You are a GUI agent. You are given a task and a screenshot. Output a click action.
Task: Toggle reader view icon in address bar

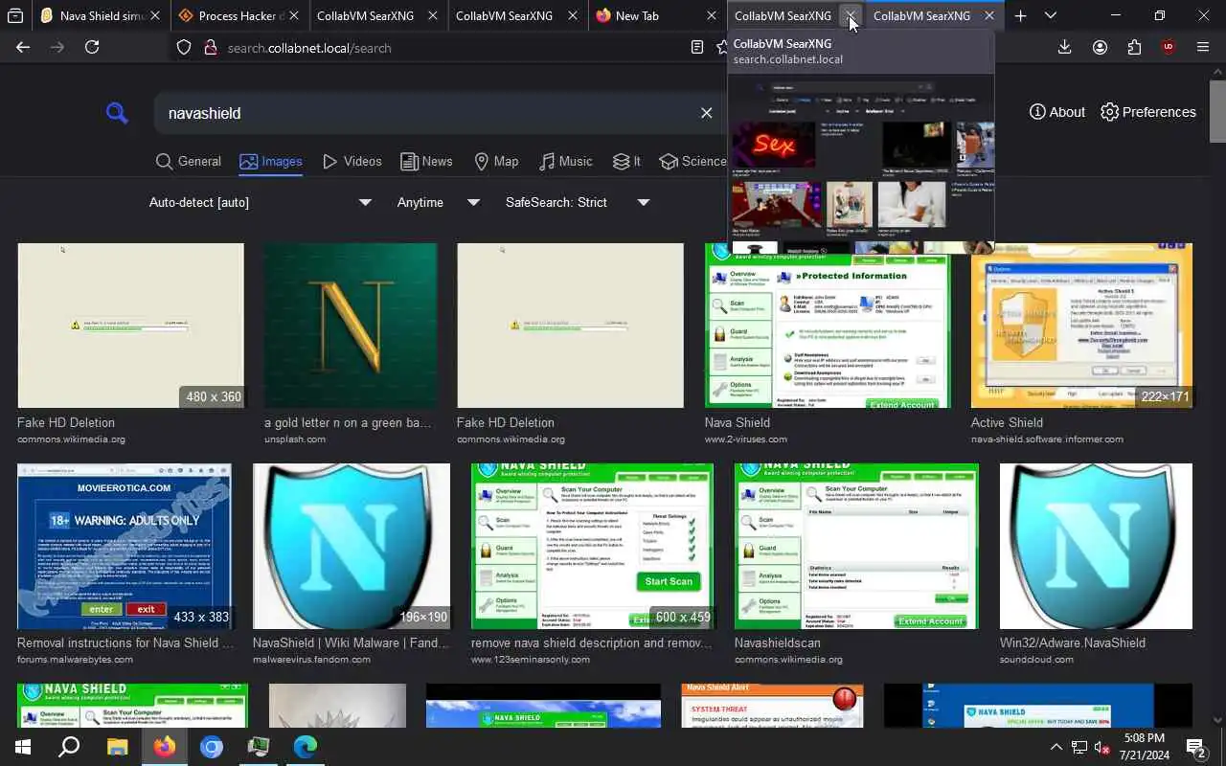click(x=697, y=48)
